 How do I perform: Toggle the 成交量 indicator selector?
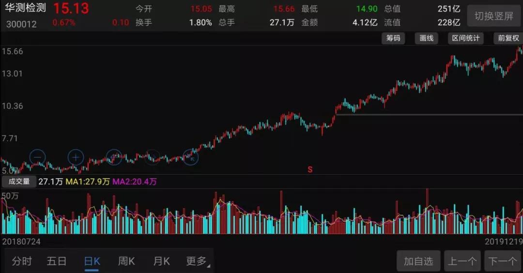click(x=19, y=182)
